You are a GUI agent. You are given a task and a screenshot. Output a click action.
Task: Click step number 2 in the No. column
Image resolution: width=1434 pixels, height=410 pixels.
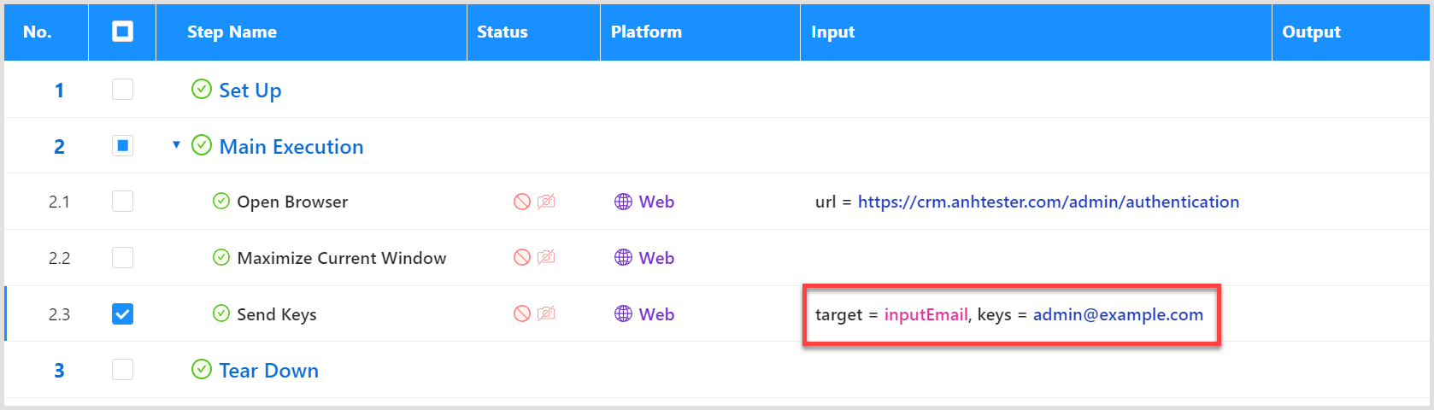click(59, 146)
